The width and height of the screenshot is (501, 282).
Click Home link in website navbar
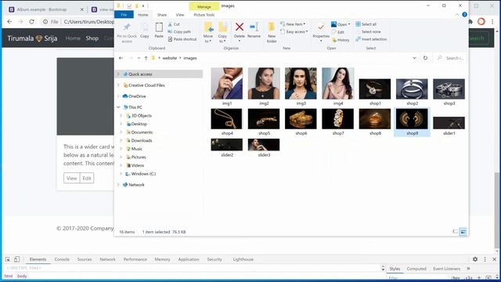tap(73, 38)
